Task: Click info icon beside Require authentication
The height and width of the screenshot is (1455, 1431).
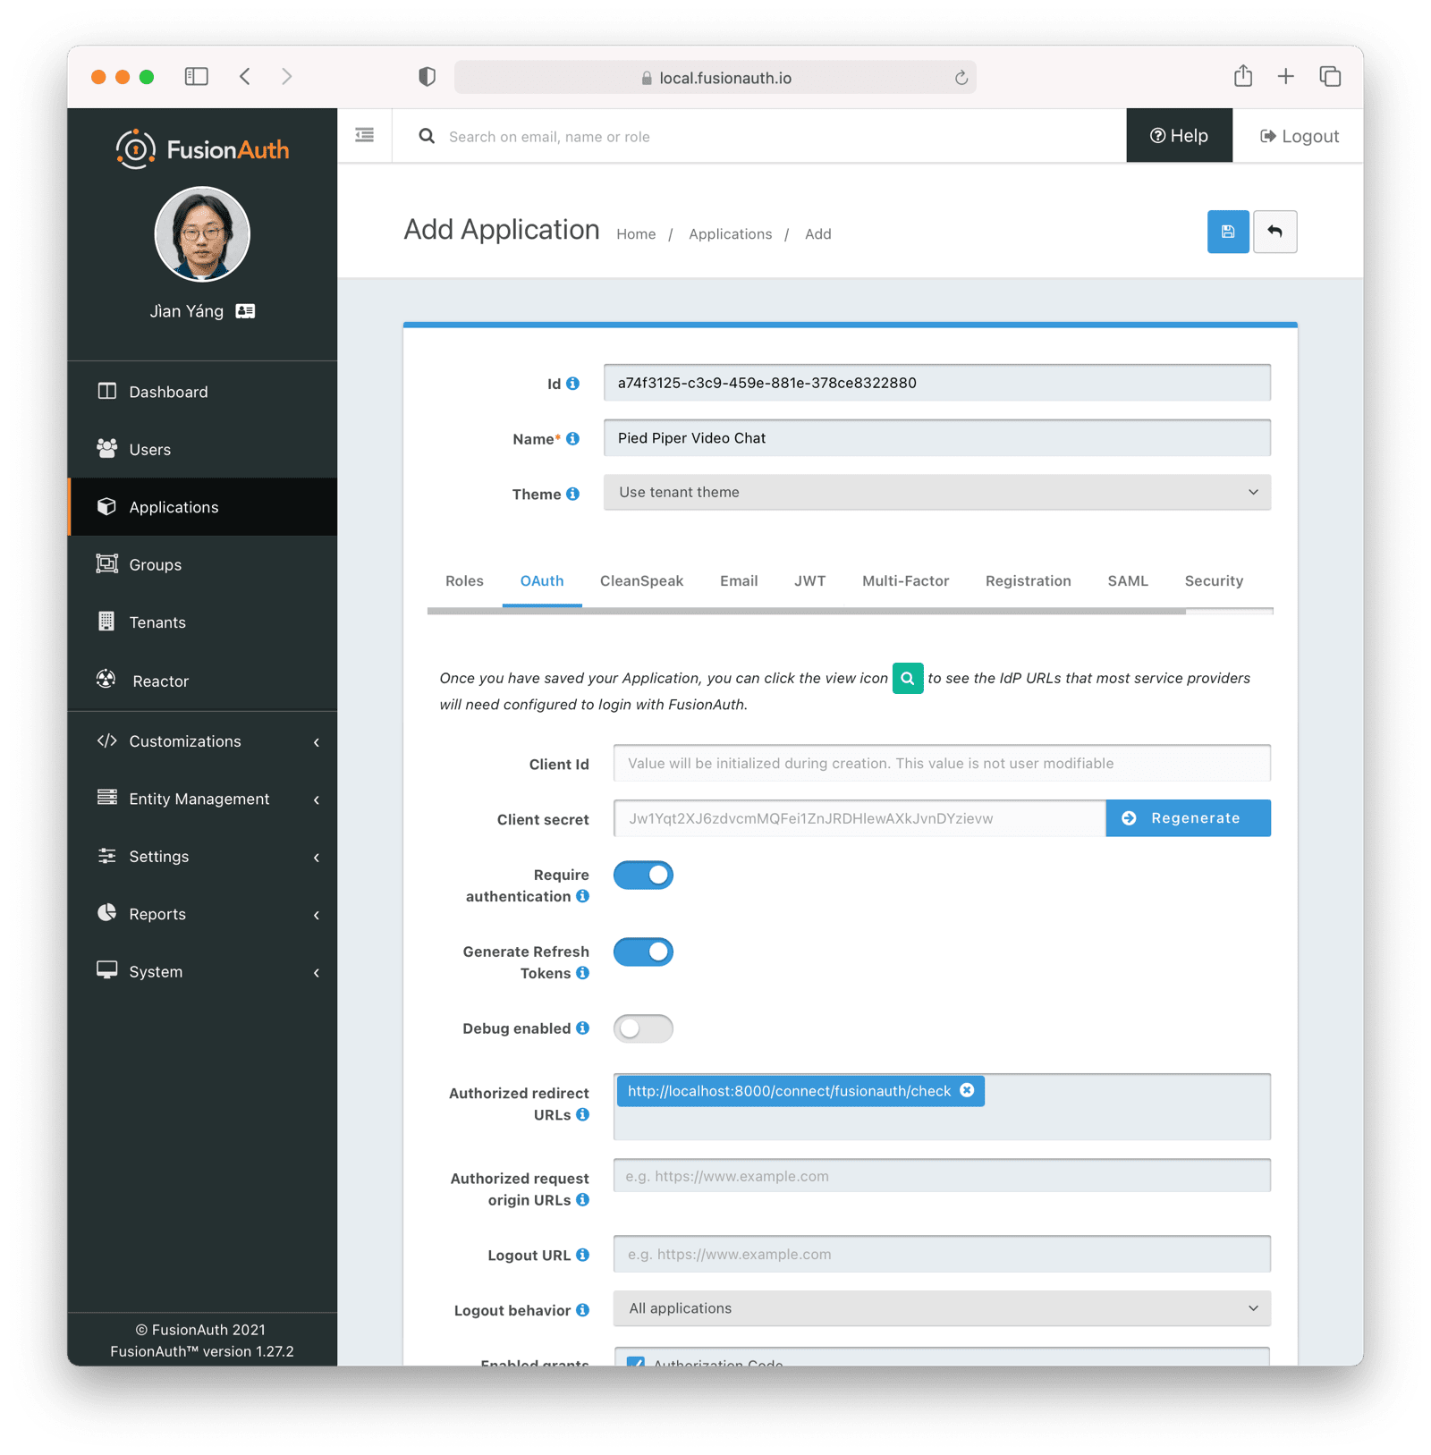Action: [582, 896]
